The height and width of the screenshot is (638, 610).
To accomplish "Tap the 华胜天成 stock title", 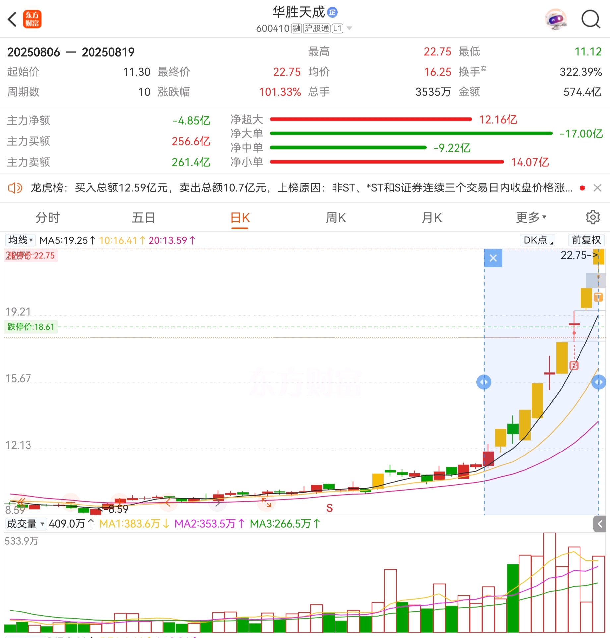I will [299, 12].
